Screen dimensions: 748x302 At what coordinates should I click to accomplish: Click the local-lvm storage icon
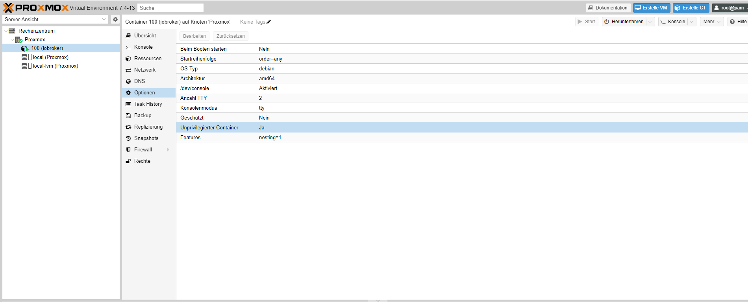pyautogui.click(x=26, y=66)
